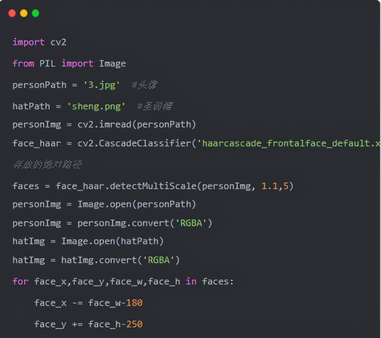Click the grey Chinese comment line
The image size is (381, 338).
click(x=48, y=165)
